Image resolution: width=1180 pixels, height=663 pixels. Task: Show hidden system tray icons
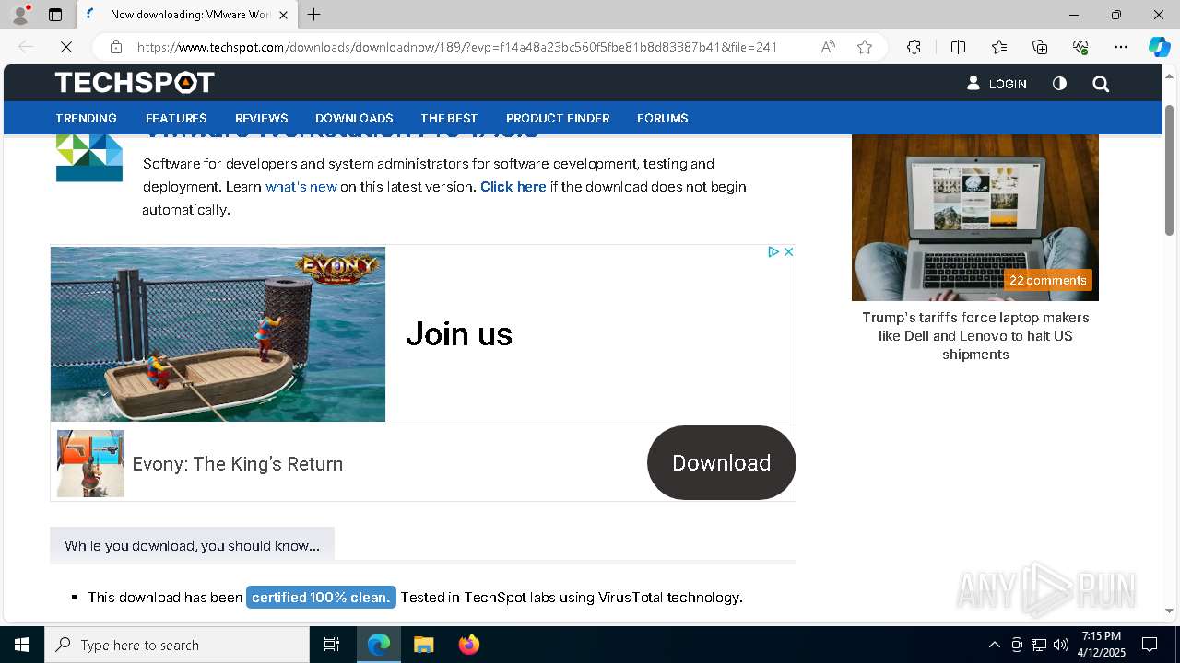pos(994,645)
